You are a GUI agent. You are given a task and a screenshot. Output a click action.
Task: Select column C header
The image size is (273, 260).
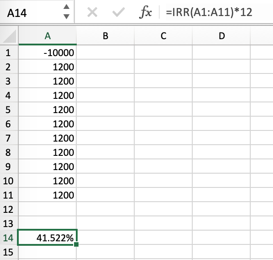click(x=163, y=36)
